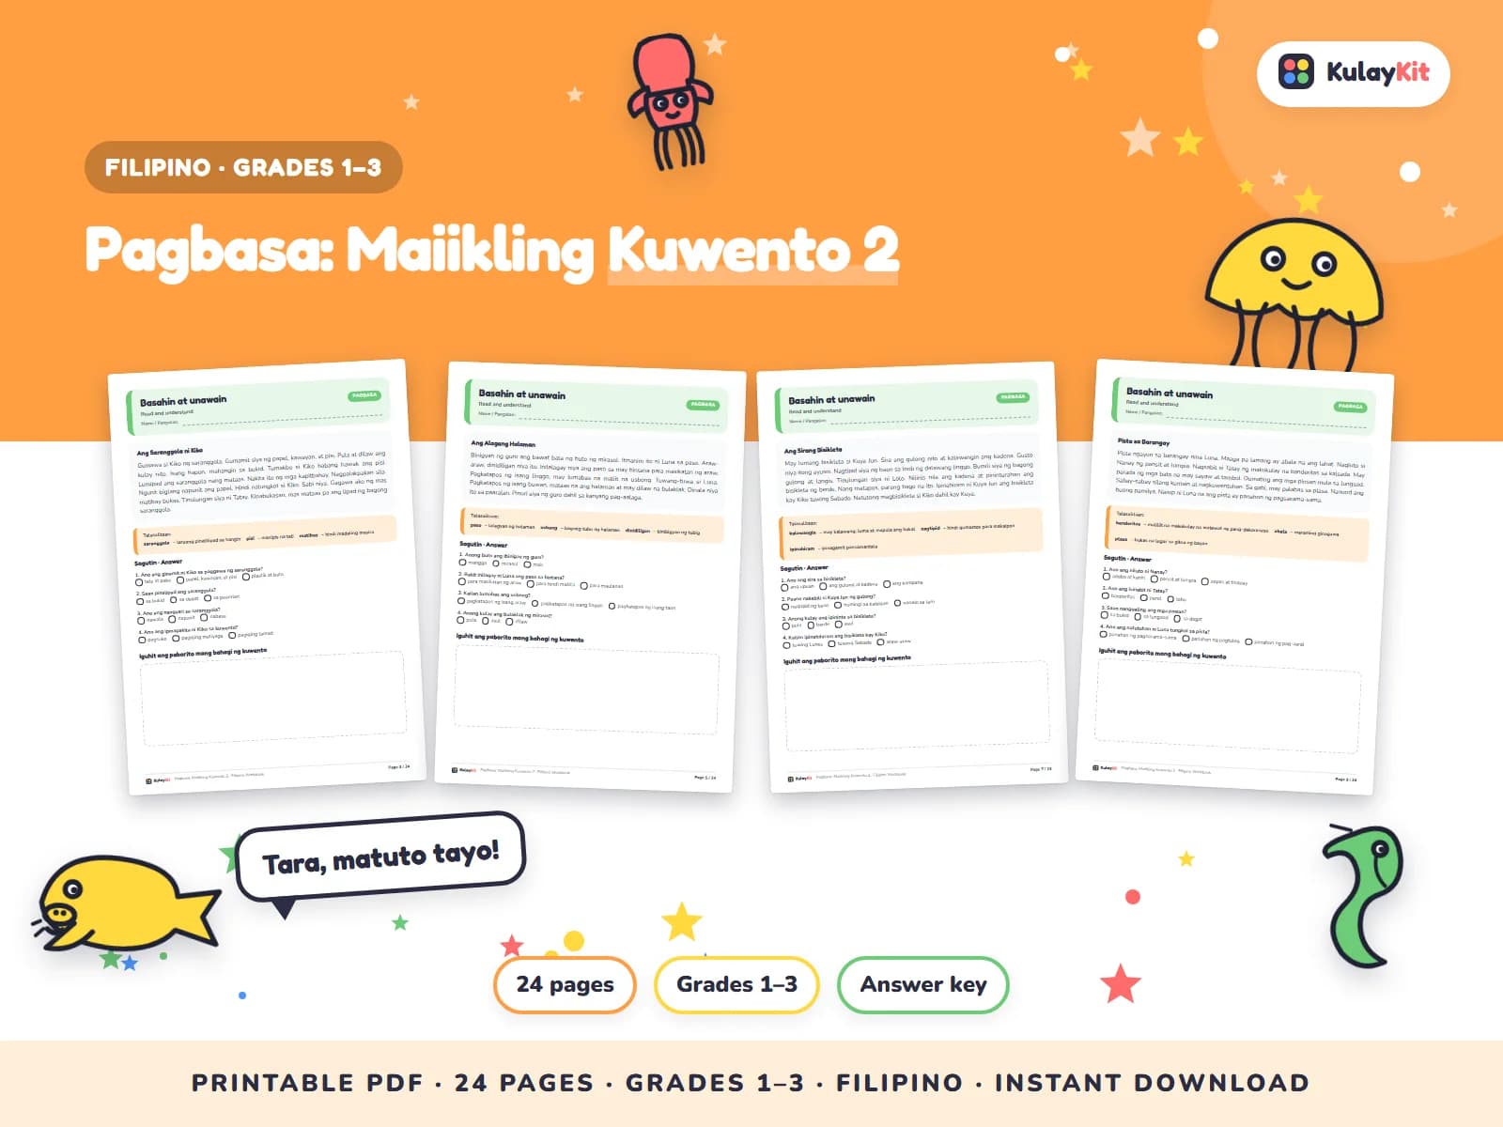Click the dashed drawing box on Sirang Bisikleta worksheet
Viewport: 1503px width, 1127px height.
pyautogui.click(x=917, y=707)
